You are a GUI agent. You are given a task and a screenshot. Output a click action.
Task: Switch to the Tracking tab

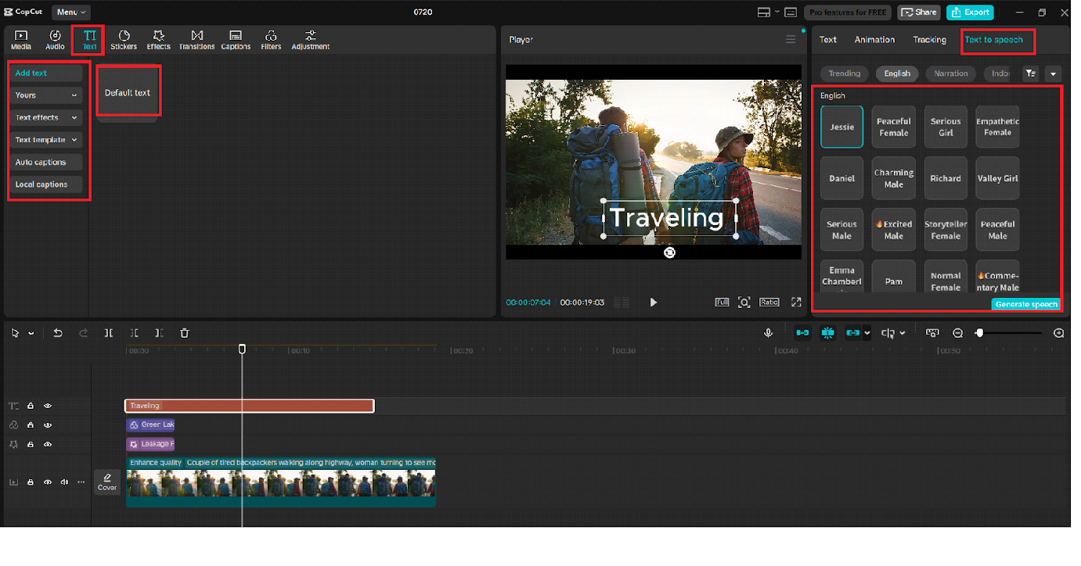(929, 40)
